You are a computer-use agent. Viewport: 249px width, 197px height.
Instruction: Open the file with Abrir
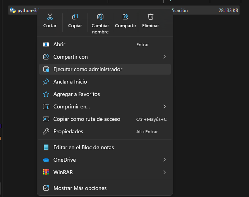pos(59,44)
